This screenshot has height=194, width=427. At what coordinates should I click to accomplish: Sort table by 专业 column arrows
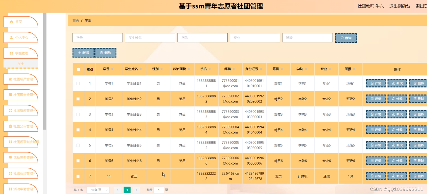[330, 69]
